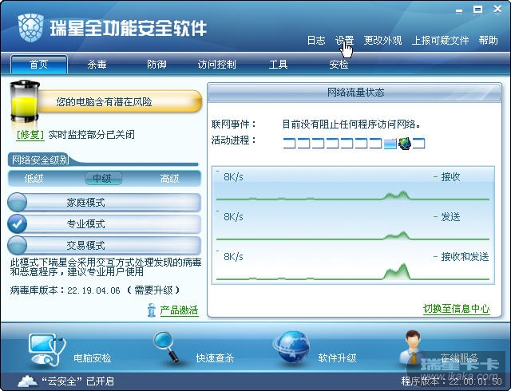The width and height of the screenshot is (511, 391).
Task: Open the 产品激活 link
Action: 179,310
